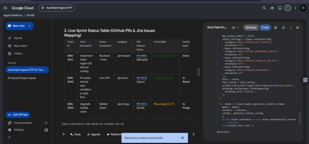The image size is (309, 144).
Task: Click the generate() line in code
Action: (223, 132)
